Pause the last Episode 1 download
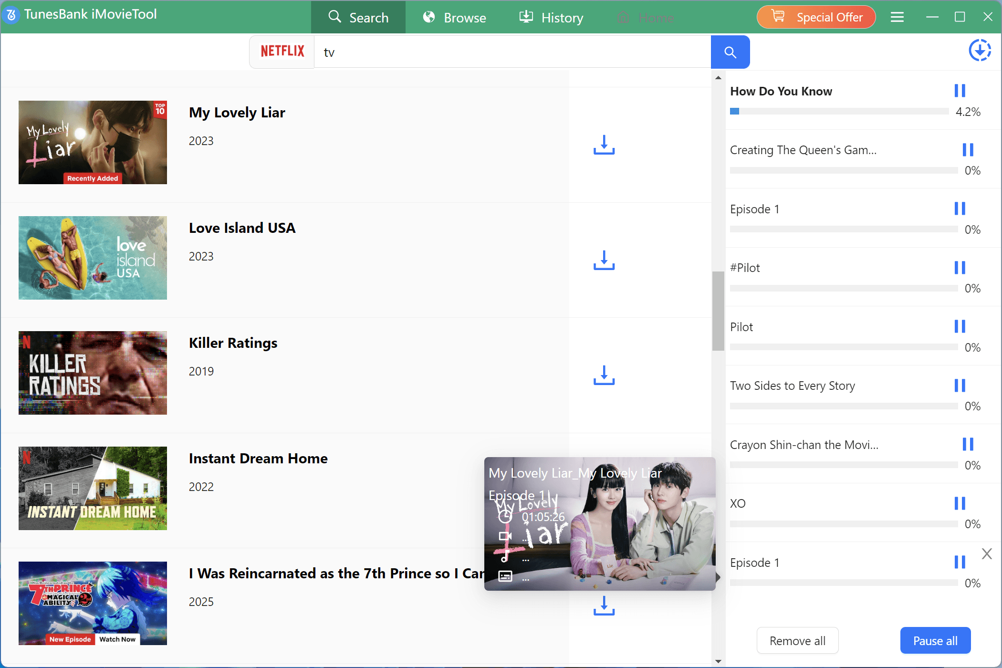The width and height of the screenshot is (1002, 668). point(960,562)
